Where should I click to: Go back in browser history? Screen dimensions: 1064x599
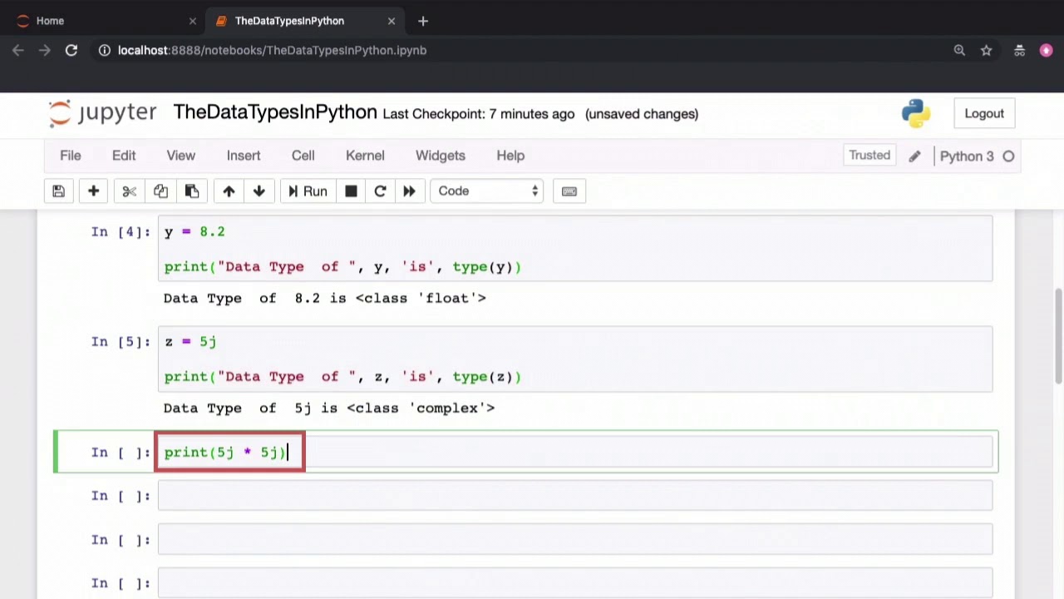coord(18,51)
